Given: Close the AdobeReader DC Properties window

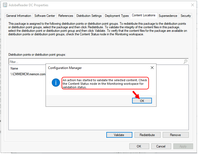Looking at the screenshot, I should coord(193,5).
